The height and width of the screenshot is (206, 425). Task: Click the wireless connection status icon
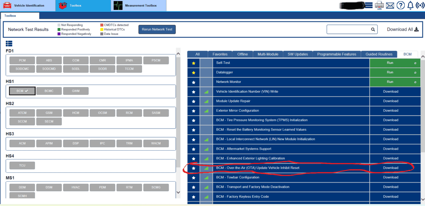click(420, 5)
